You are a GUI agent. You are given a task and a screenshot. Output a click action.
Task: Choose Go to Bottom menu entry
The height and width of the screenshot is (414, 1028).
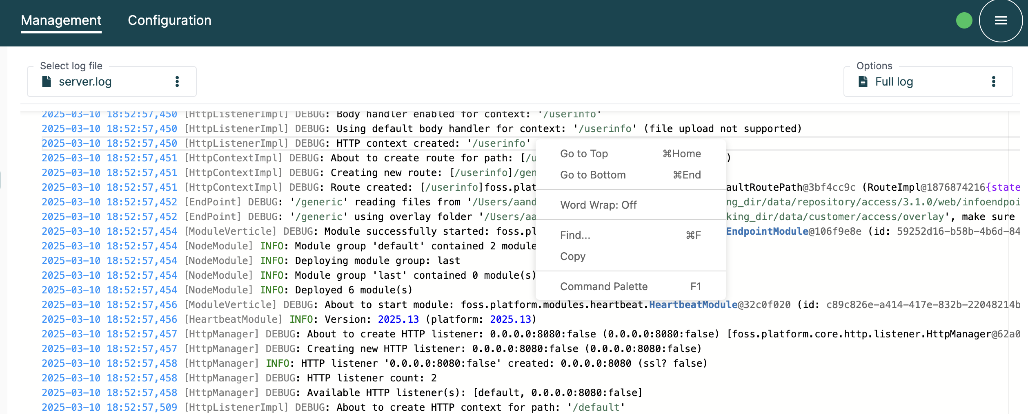tap(592, 175)
